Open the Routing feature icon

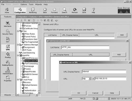[8, 55]
